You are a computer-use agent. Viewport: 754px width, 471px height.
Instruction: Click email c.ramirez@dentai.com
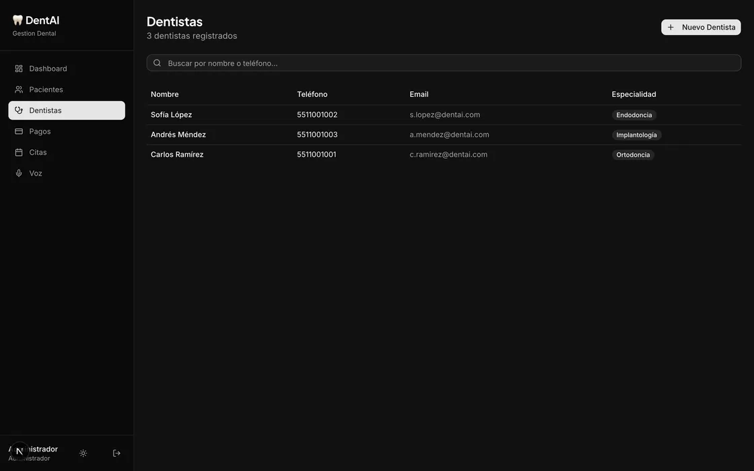pos(448,155)
